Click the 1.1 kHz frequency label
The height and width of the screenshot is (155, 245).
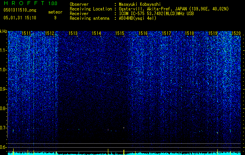point(4,50)
